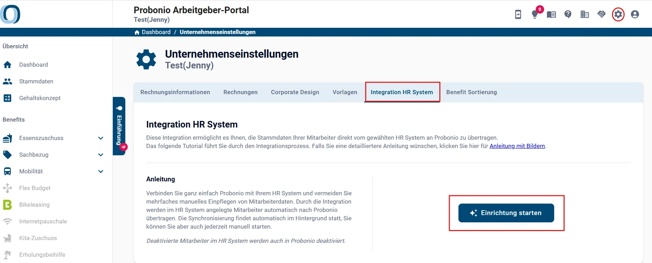This screenshot has width=652, height=263.
Task: Click the question mark help icon
Action: [x=568, y=14]
